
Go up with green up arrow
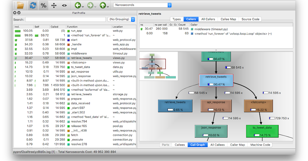[103, 5]
